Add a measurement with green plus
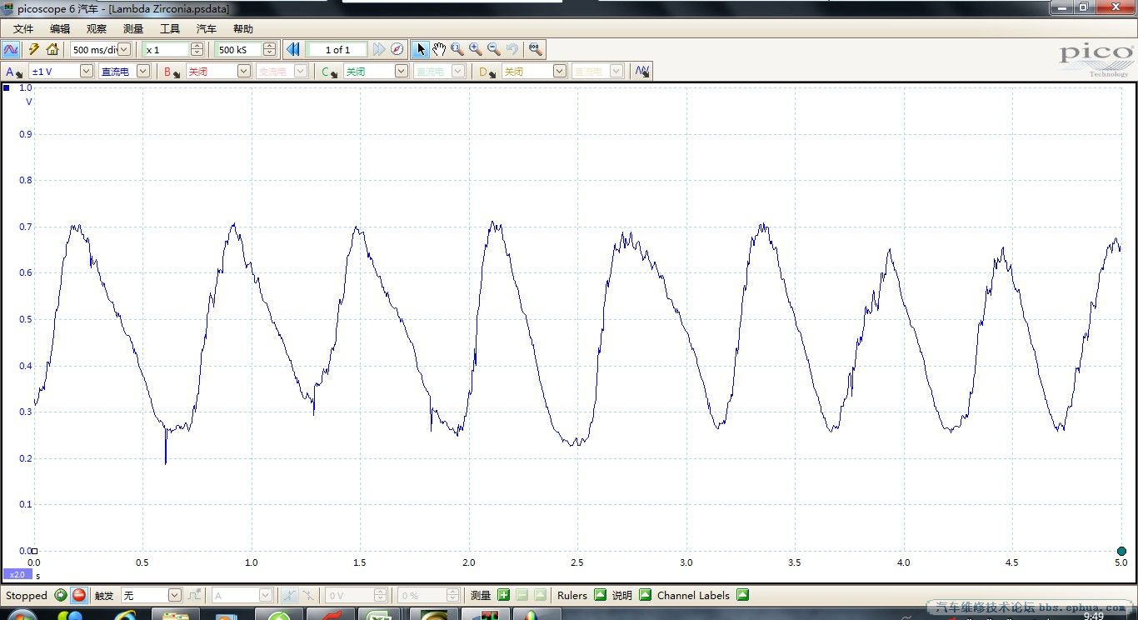Viewport: 1138px width, 620px height. 503,595
